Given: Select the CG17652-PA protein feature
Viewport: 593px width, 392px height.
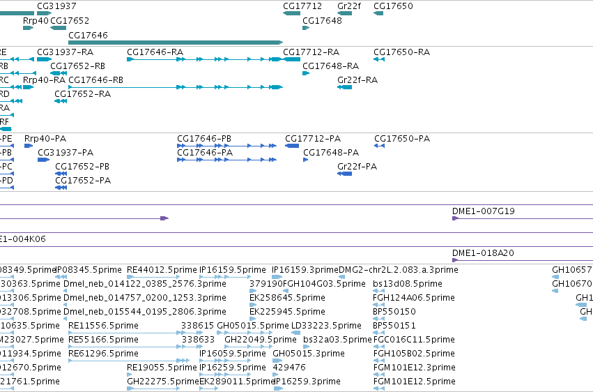Looking at the screenshot, I should click(61, 188).
